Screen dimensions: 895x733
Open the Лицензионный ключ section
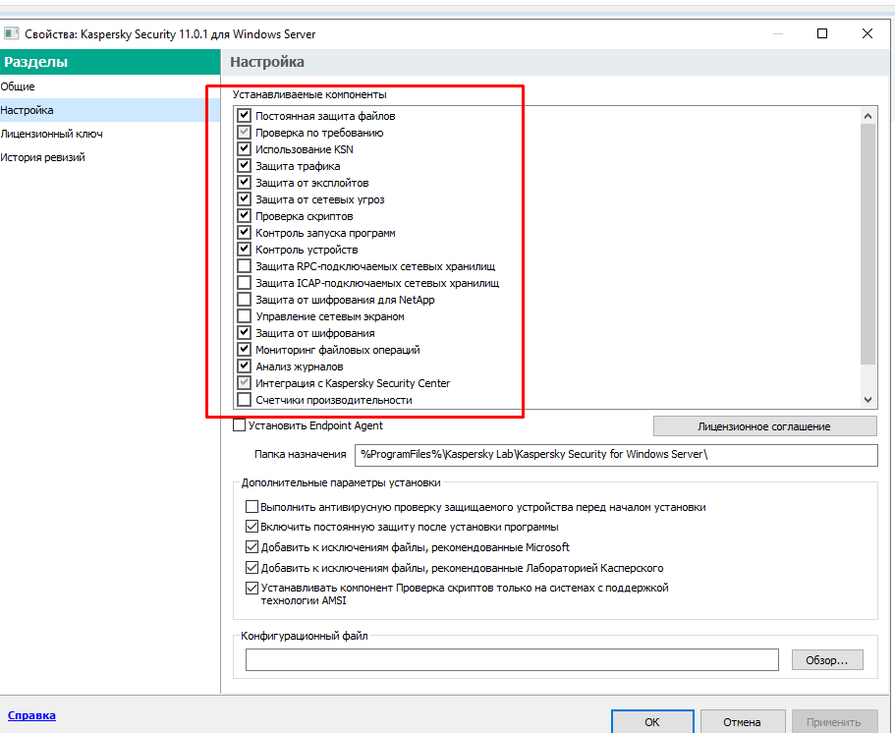click(x=110, y=134)
